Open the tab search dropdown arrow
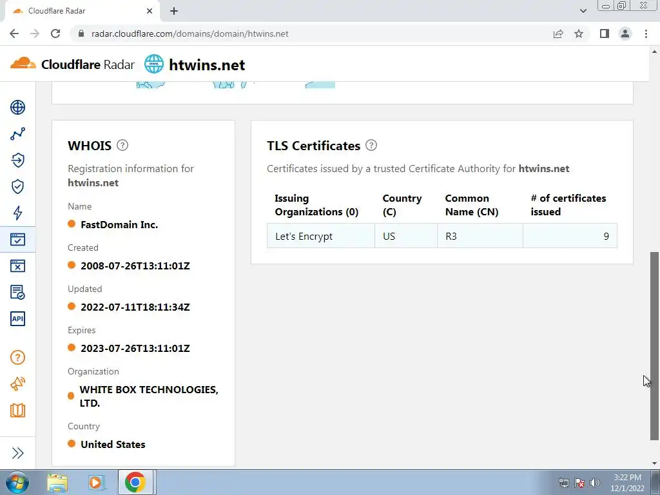This screenshot has height=495, width=660. coord(583,11)
